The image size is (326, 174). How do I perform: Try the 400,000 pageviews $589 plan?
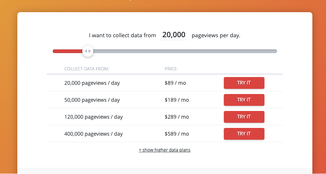tap(244, 134)
